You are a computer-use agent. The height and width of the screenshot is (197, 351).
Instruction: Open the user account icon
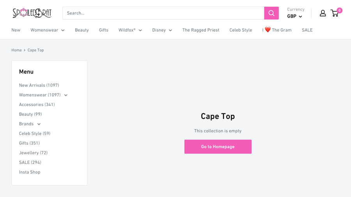pos(323,13)
